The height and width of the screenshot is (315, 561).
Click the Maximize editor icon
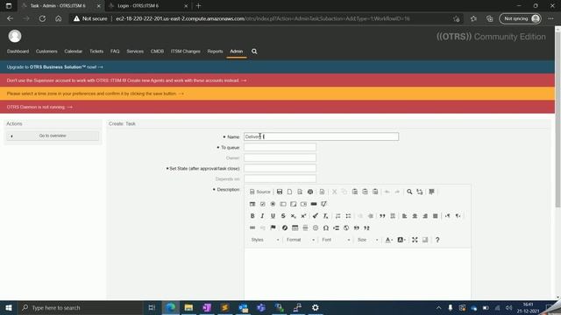point(415,240)
